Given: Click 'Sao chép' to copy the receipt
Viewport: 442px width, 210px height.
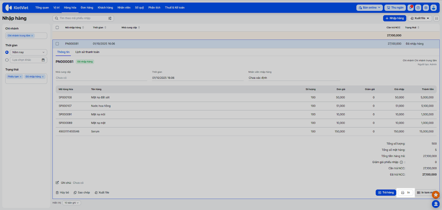Looking at the screenshot, I should click(82, 193).
